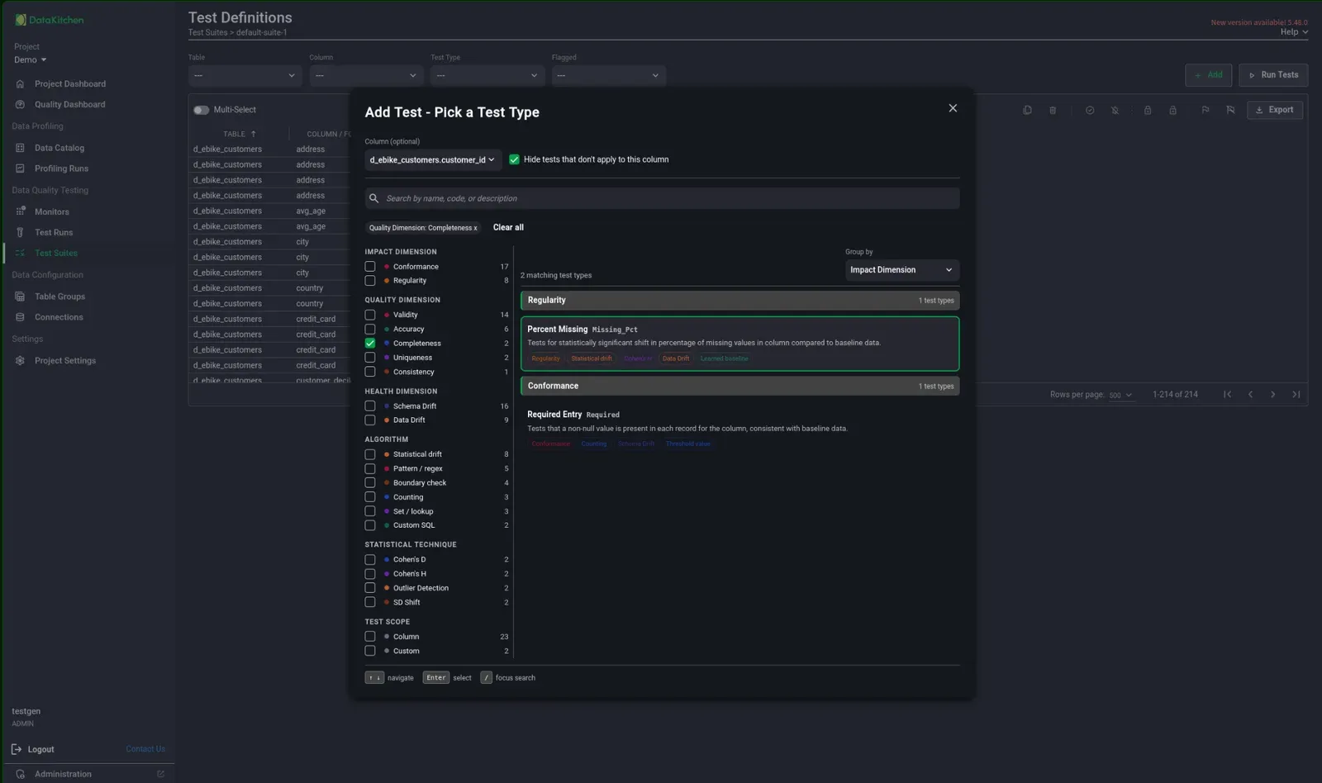This screenshot has width=1322, height=783.
Task: Open the Demo project dropdown
Action: point(31,60)
